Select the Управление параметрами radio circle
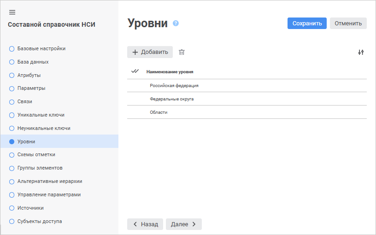376x235 pixels. click(x=12, y=195)
